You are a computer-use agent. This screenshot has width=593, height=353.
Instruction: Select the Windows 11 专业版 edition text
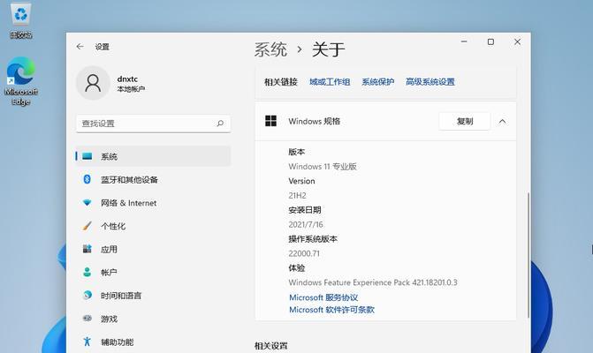click(323, 167)
